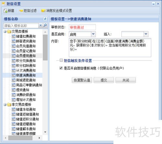Select the 积分兑换通知 template icon
This screenshot has width=162, height=144.
[14, 61]
